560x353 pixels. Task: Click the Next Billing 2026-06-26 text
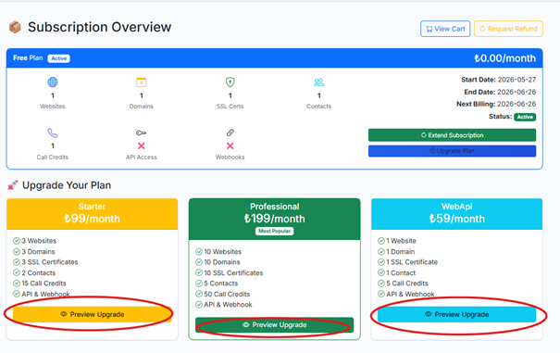496,104
